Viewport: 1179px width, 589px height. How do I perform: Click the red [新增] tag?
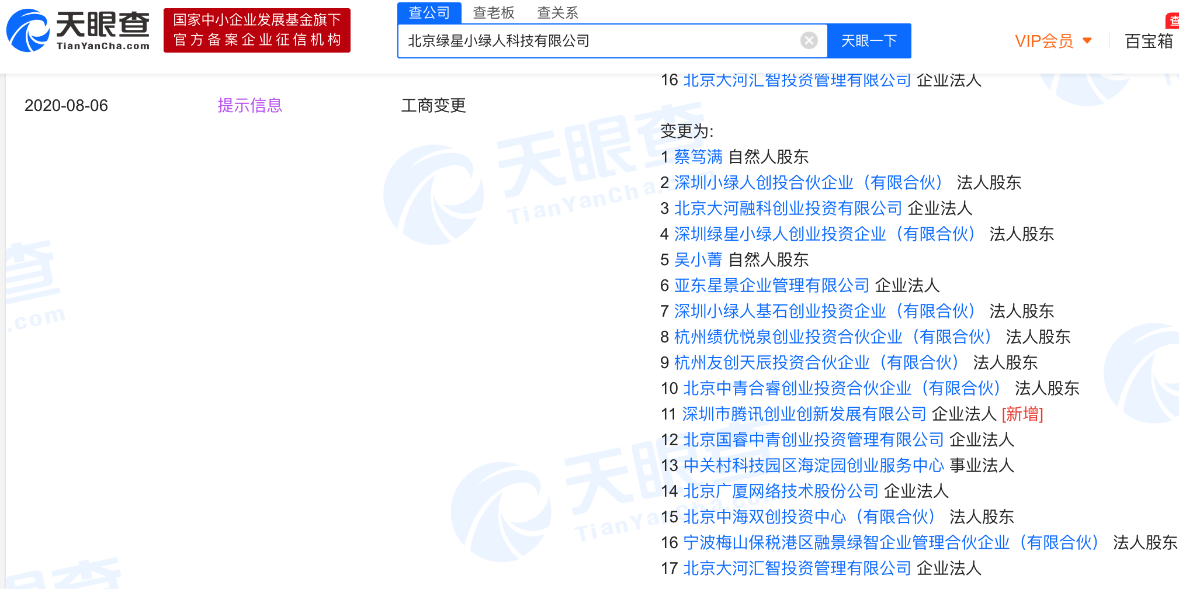(x=1022, y=414)
